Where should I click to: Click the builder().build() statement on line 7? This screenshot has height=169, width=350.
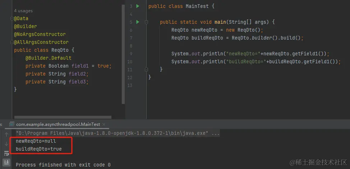[237, 38]
